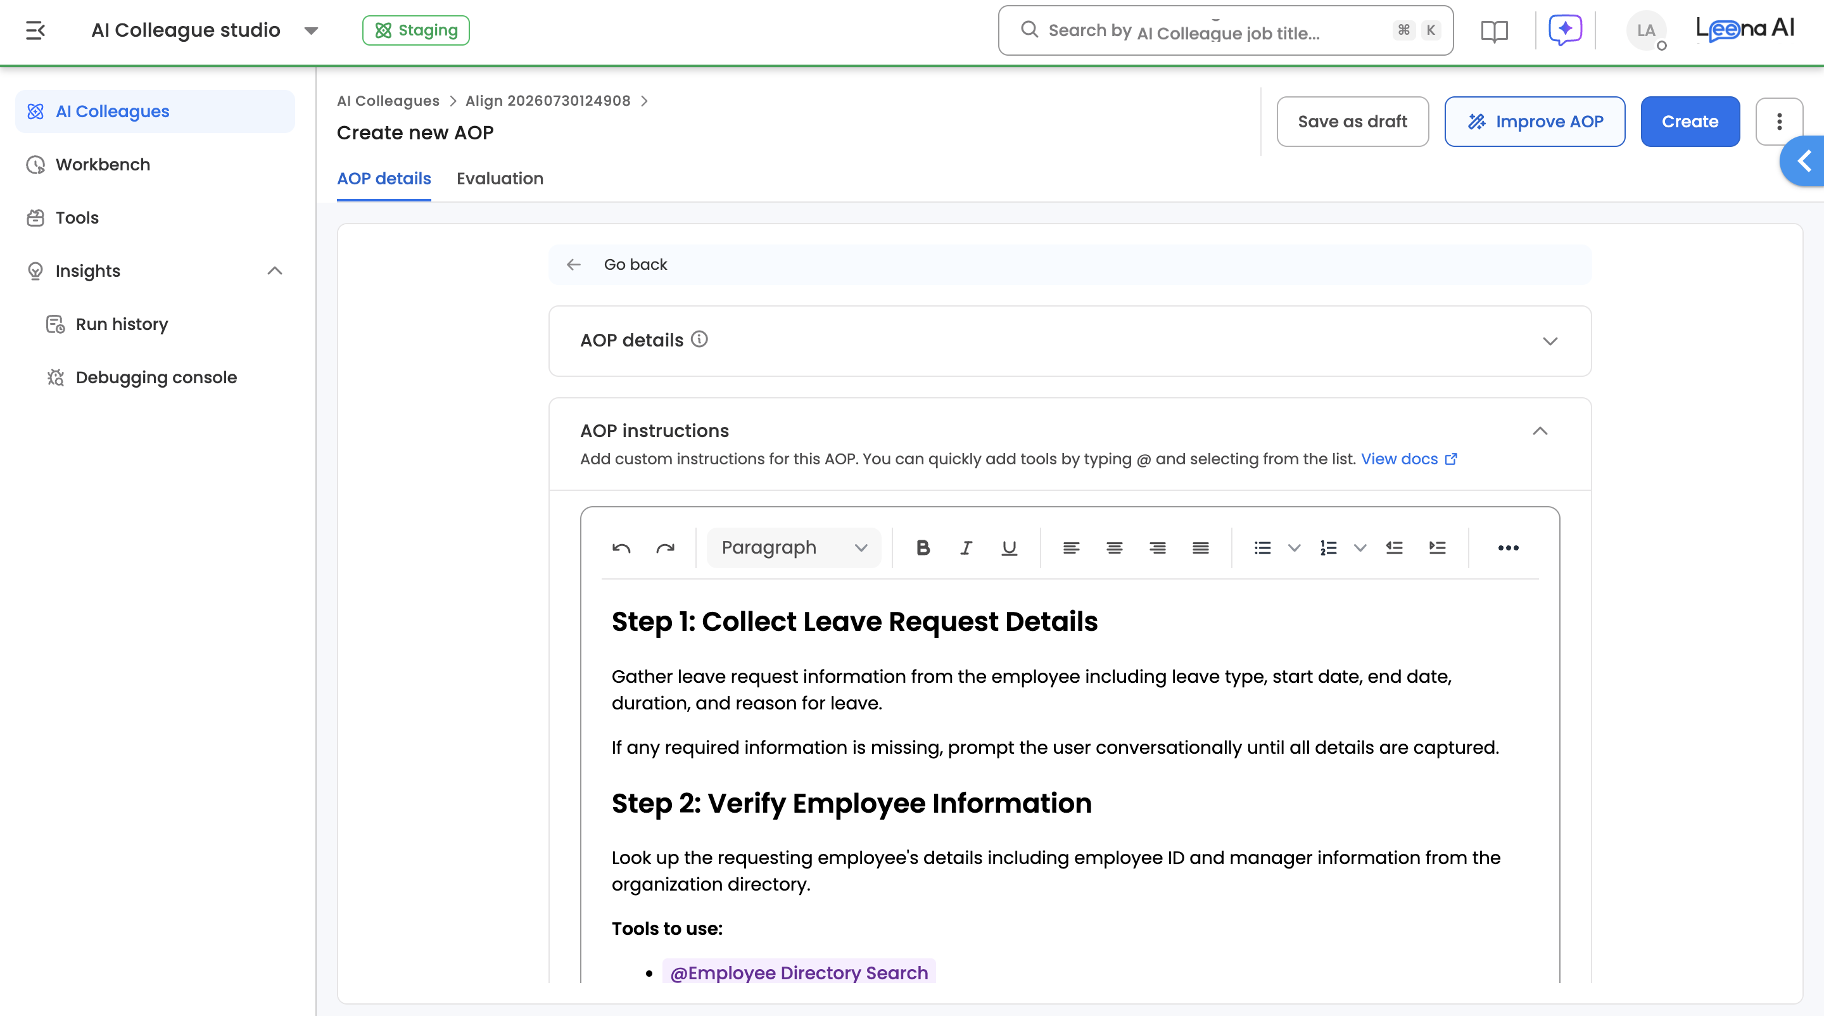Click the Debugging console bug icon
Image resolution: width=1824 pixels, height=1016 pixels.
tap(55, 378)
